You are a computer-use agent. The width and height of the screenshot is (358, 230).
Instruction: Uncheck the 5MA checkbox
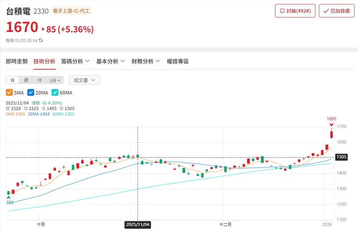pyautogui.click(x=9, y=93)
